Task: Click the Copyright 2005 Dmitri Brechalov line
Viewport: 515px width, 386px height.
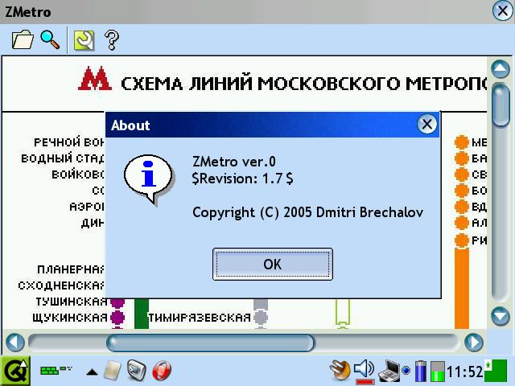Action: click(307, 212)
